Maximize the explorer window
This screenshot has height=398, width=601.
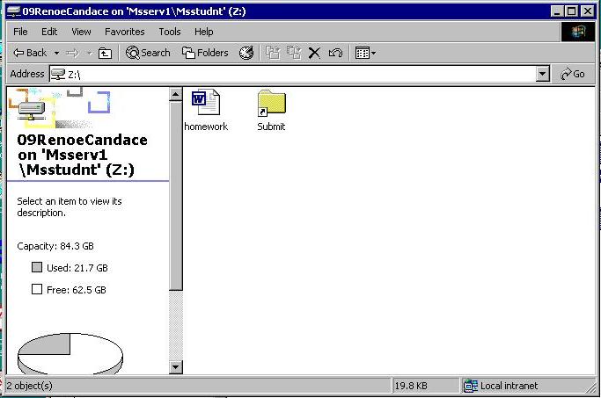[x=571, y=11]
